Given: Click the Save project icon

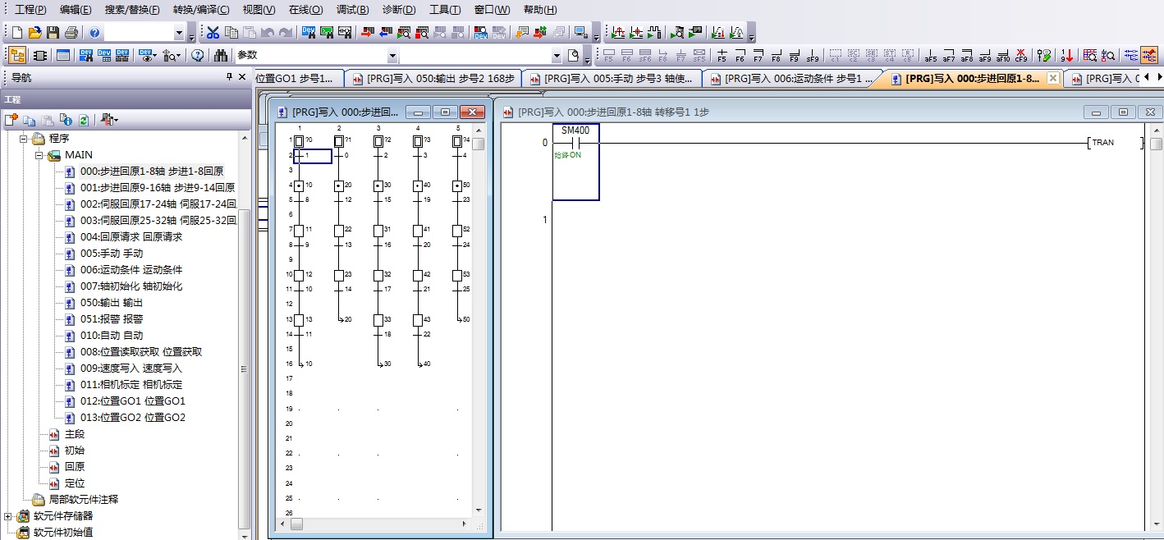Looking at the screenshot, I should (53, 33).
